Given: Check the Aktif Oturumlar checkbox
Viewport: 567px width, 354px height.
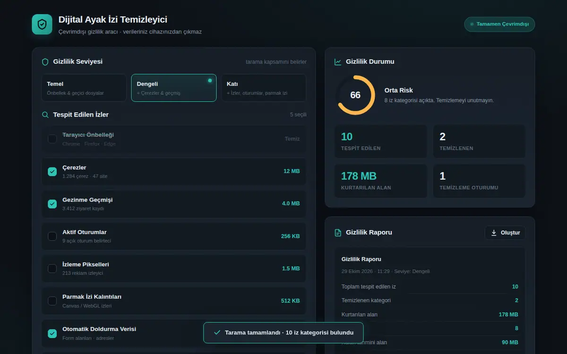Looking at the screenshot, I should (x=52, y=236).
